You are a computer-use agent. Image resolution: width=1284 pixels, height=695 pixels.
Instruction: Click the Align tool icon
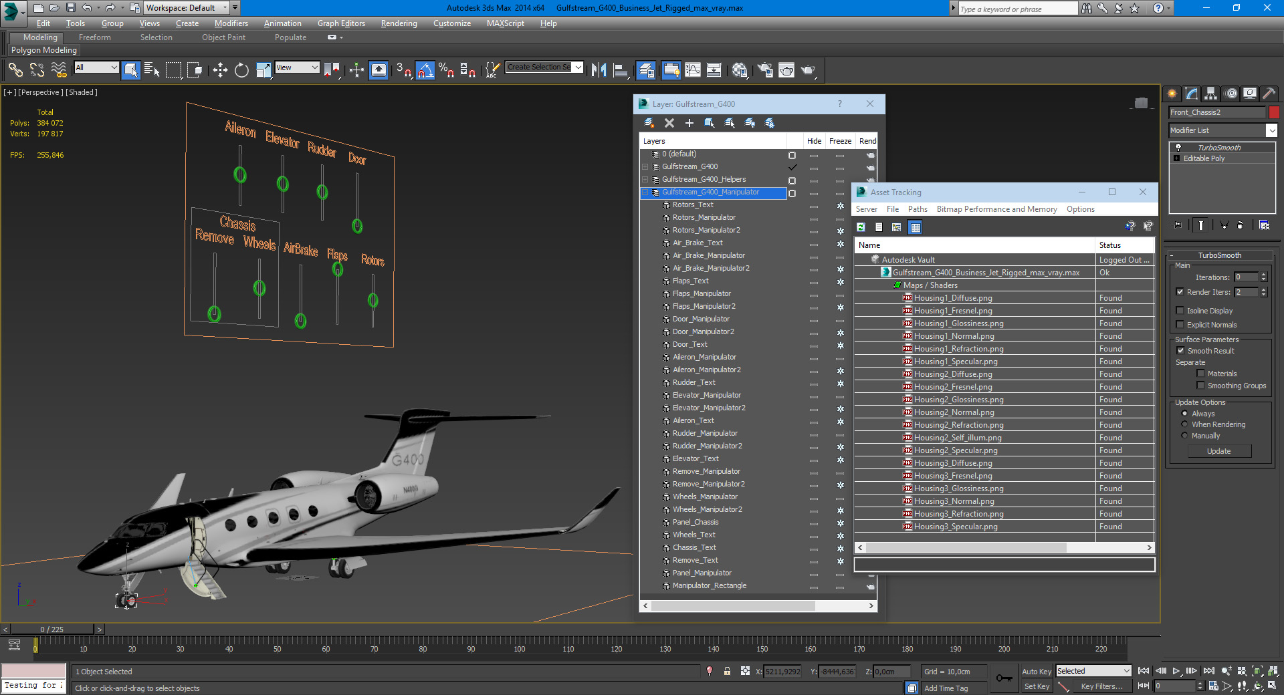click(x=621, y=69)
